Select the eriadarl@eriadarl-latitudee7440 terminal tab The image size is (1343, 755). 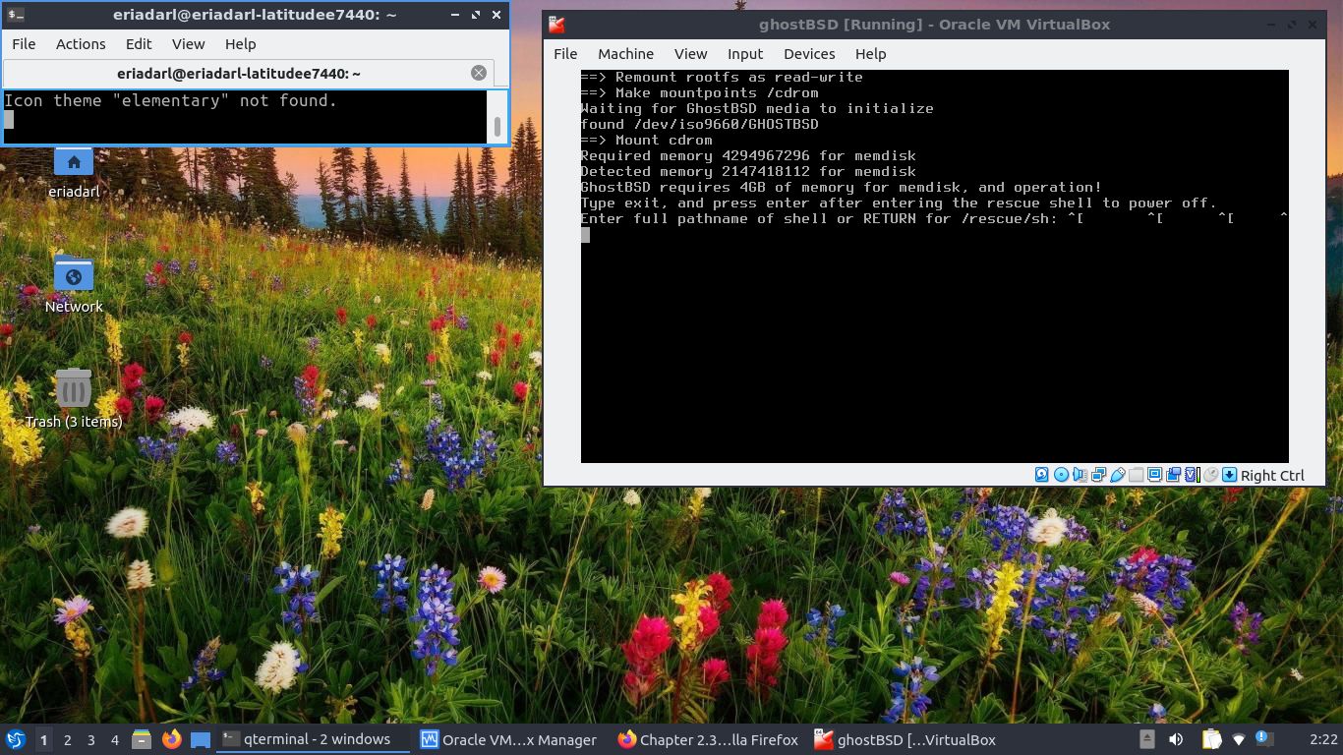coord(248,73)
